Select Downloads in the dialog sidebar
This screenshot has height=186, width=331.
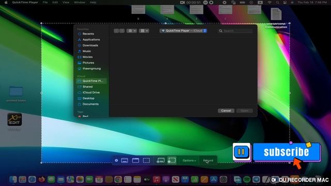tap(91, 45)
